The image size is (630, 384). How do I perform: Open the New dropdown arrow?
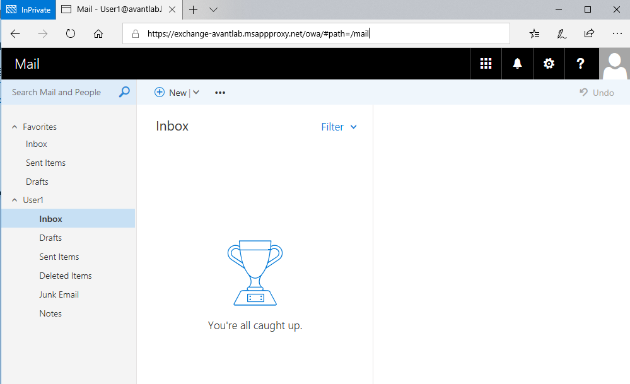tap(196, 93)
